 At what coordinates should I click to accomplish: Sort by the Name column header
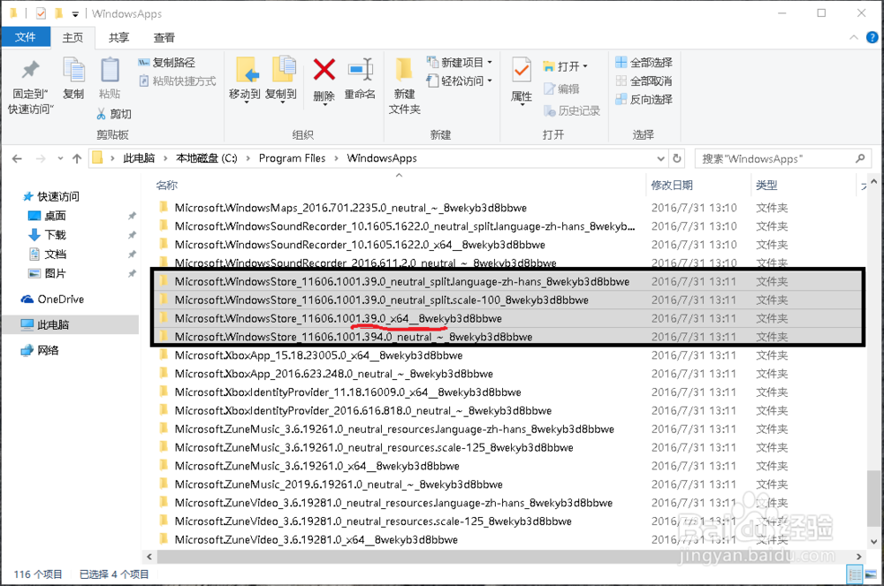tap(167, 185)
